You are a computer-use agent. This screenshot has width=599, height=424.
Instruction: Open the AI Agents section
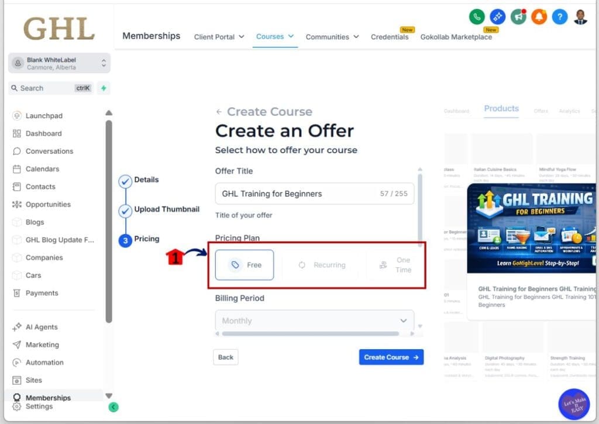16,327
